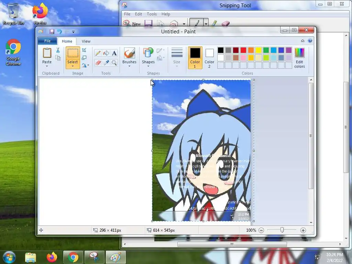Screen dimensions: 352x264
Task: Pick the red color swatch
Action: click(x=243, y=50)
